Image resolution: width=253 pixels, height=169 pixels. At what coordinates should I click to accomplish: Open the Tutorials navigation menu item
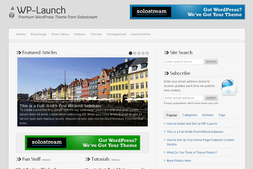pos(96,34)
